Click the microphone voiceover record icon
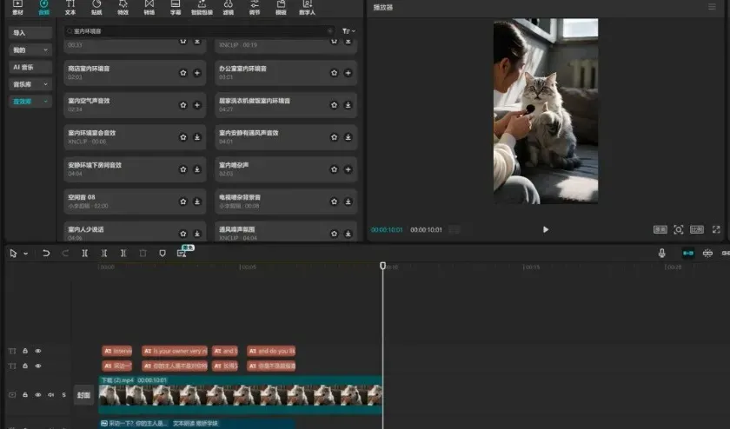 (x=661, y=254)
